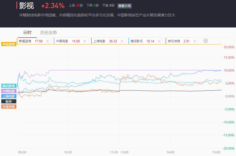Switch to the 分时 tab

pyautogui.click(x=27, y=33)
